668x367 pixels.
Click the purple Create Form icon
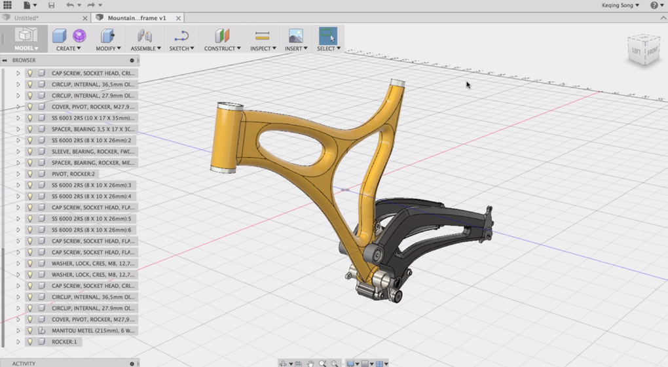[x=79, y=35]
